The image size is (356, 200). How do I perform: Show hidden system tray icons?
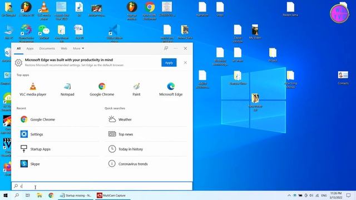289,195
